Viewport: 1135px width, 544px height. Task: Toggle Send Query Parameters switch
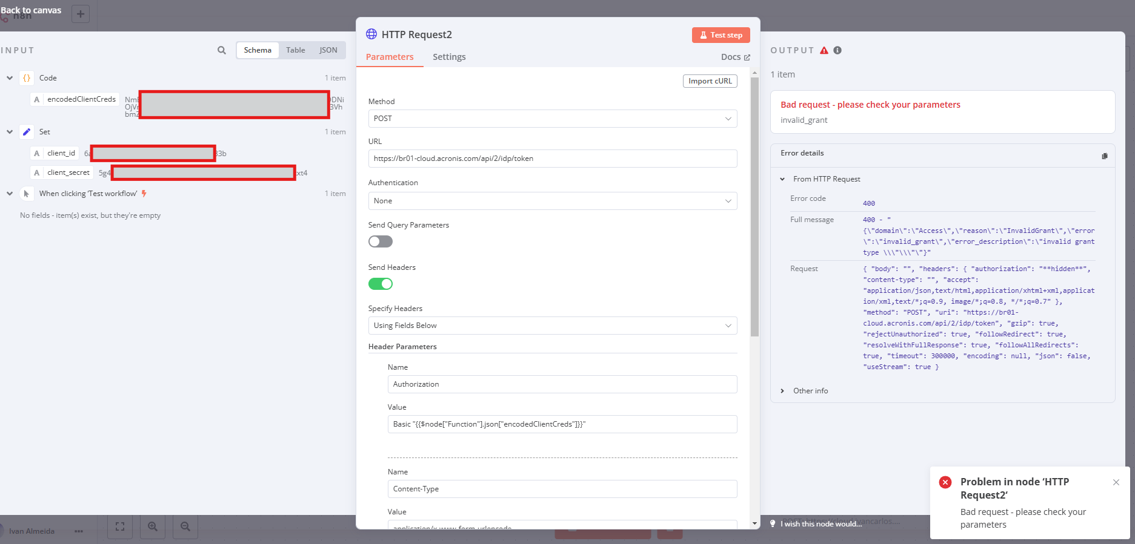(x=381, y=241)
